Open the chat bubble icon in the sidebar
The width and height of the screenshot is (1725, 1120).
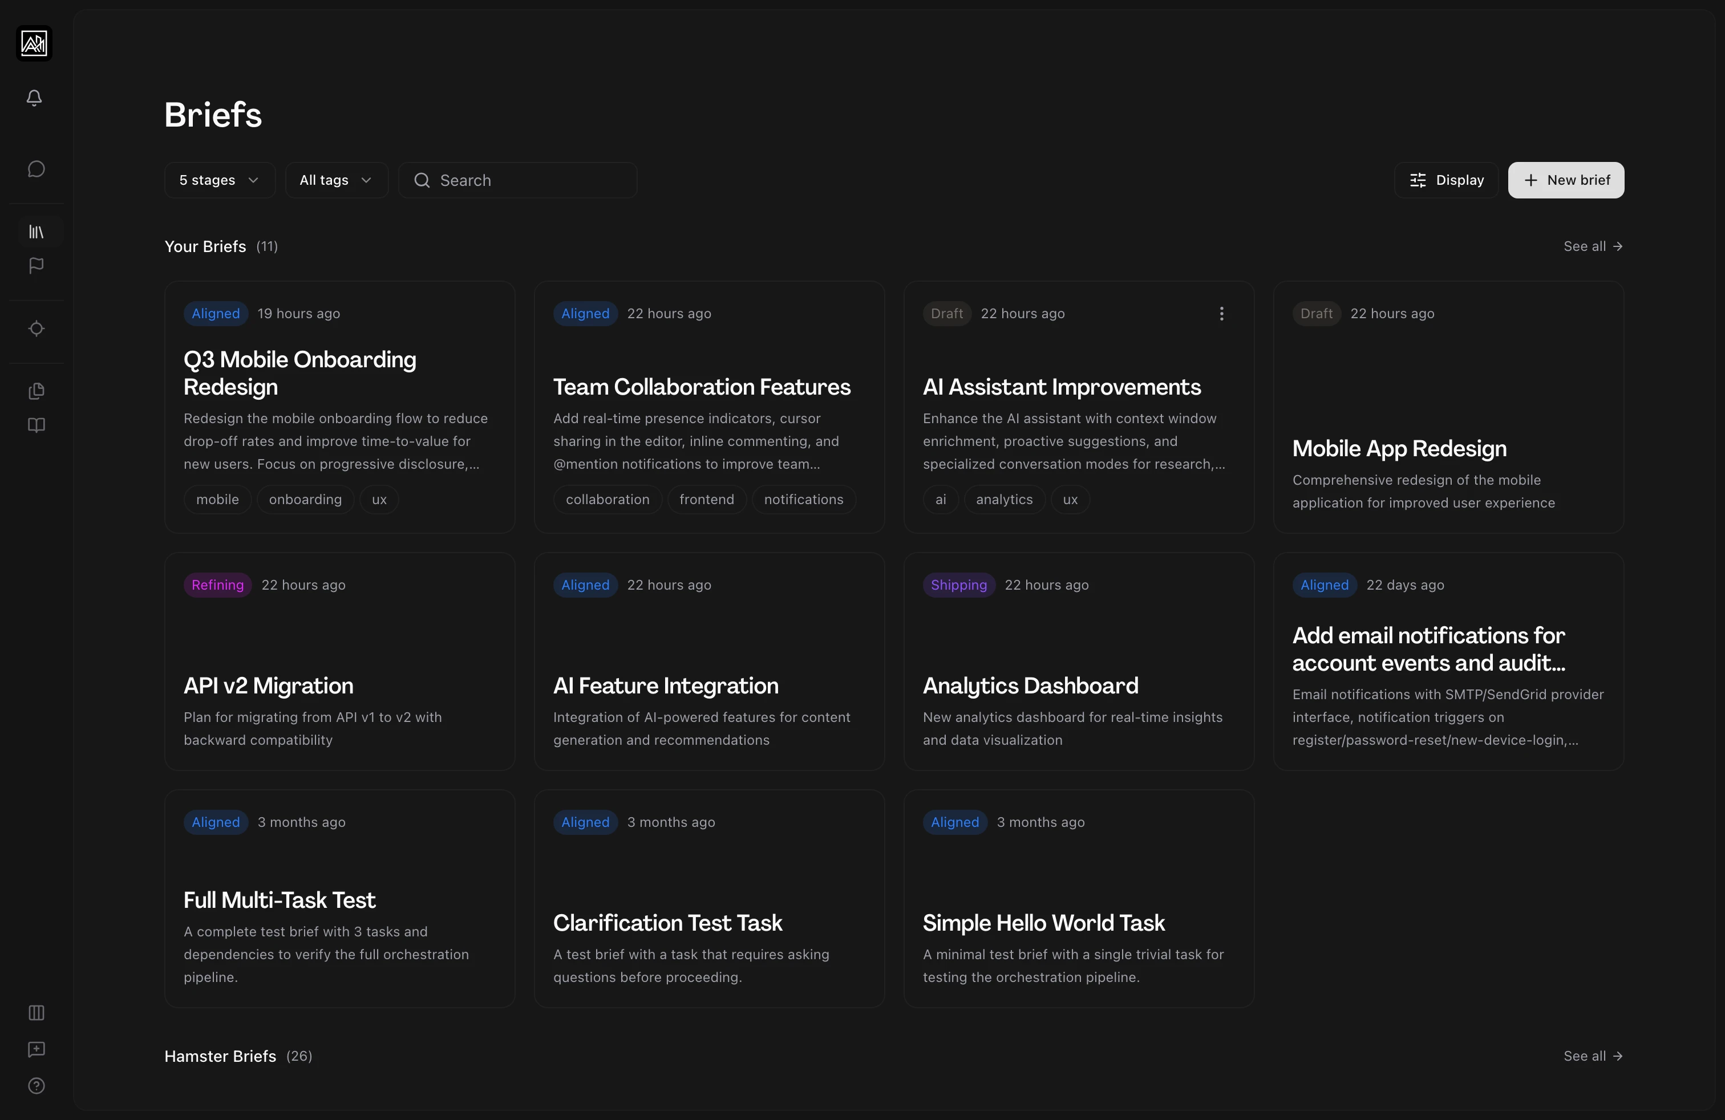[x=35, y=168]
